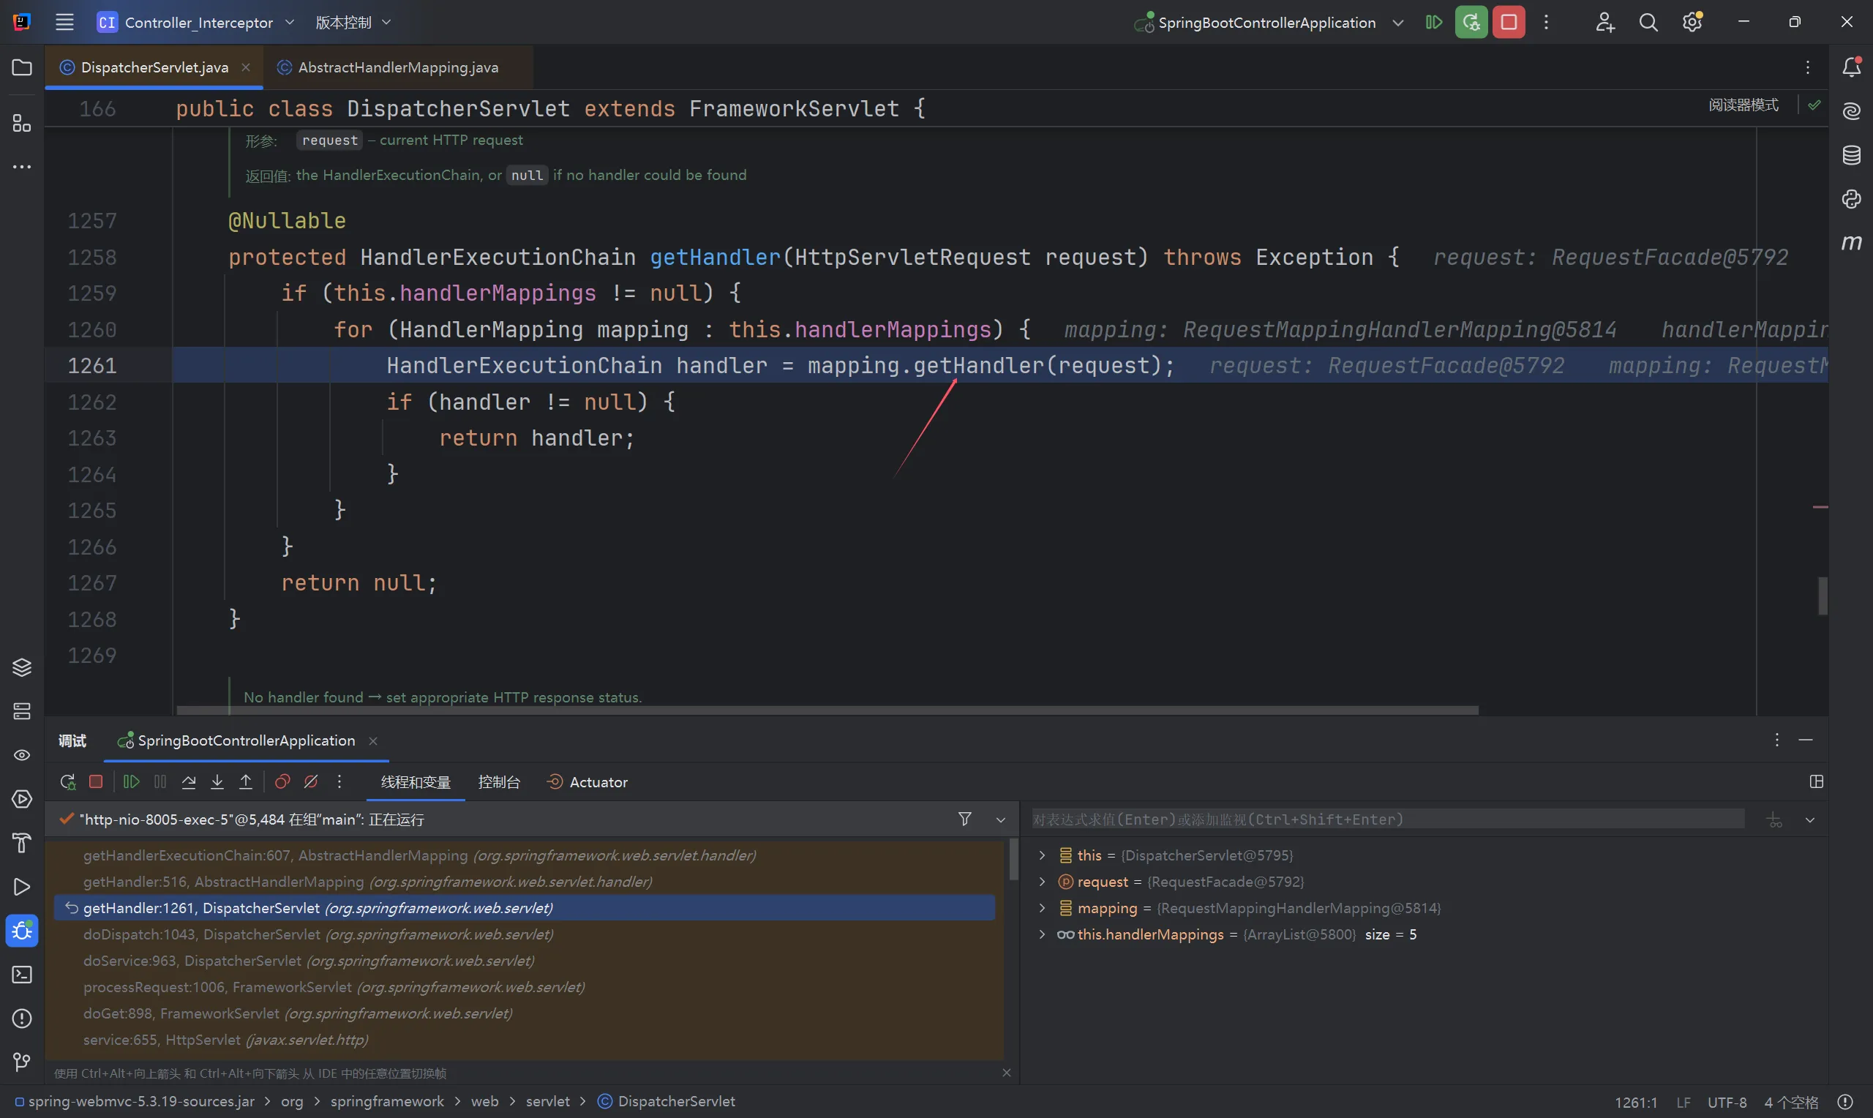1873x1118 pixels.
Task: Open Controller_Interceptor project dropdown
Action: (196, 23)
